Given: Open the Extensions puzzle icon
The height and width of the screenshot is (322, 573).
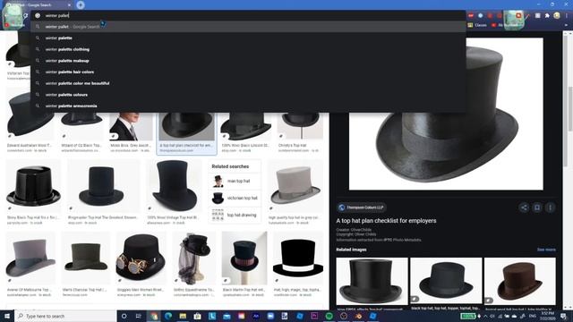Looking at the screenshot, I should point(547,16).
